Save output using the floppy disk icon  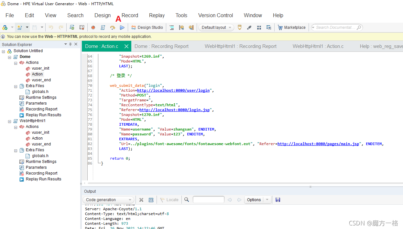pyautogui.click(x=278, y=200)
